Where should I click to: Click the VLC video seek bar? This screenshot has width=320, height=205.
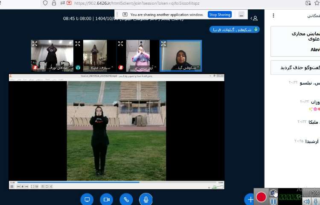click(115, 182)
